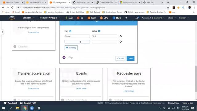Open the S3 shortcut in the navbar
Viewport: 197px width, 111px height.
pos(80,18)
